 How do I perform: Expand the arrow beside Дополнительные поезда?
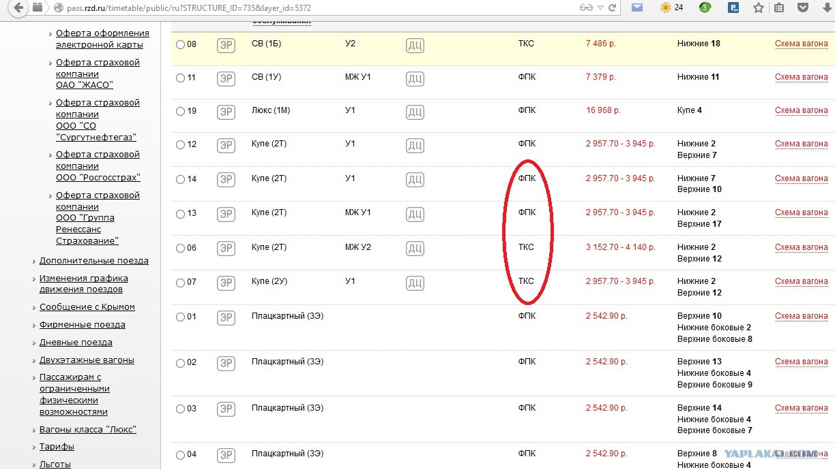click(34, 261)
